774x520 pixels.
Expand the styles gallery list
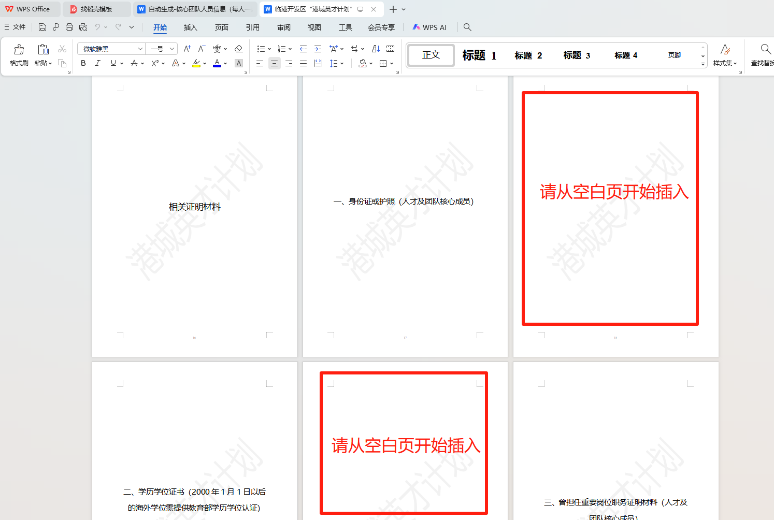[703, 64]
